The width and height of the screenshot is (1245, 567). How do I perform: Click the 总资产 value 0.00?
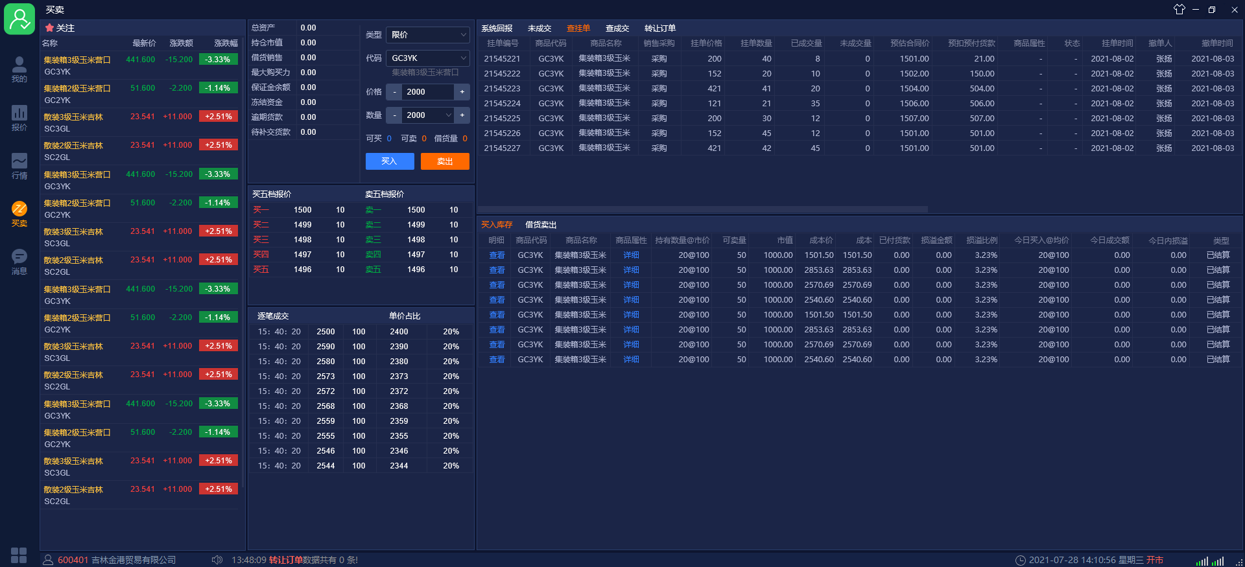(x=308, y=28)
